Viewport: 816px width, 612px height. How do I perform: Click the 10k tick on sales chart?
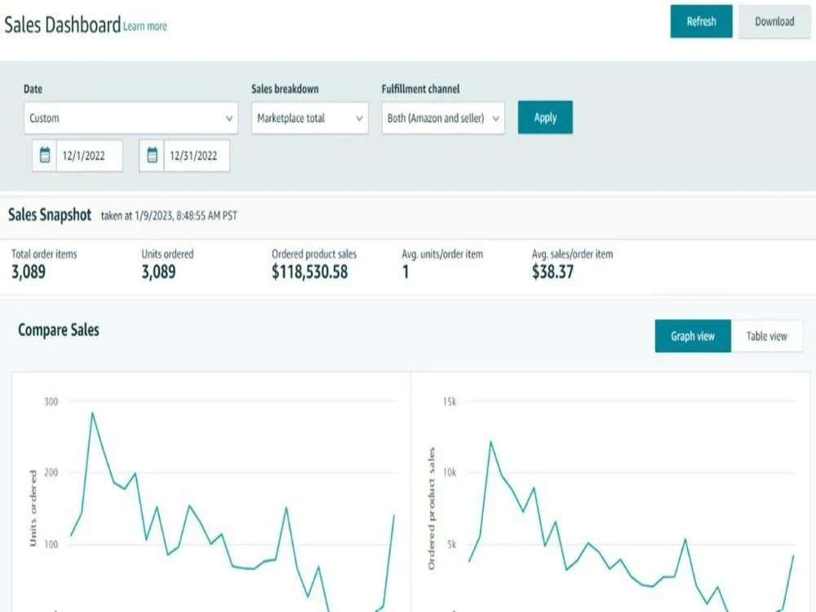coord(450,472)
